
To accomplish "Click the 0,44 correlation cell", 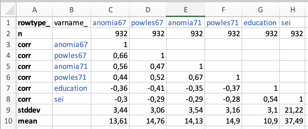I will 110,77.
